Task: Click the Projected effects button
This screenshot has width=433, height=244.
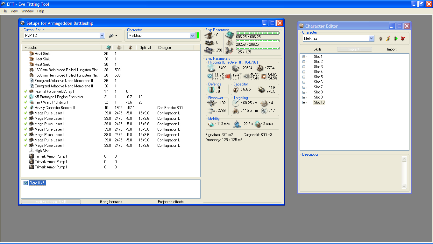Action: click(171, 202)
